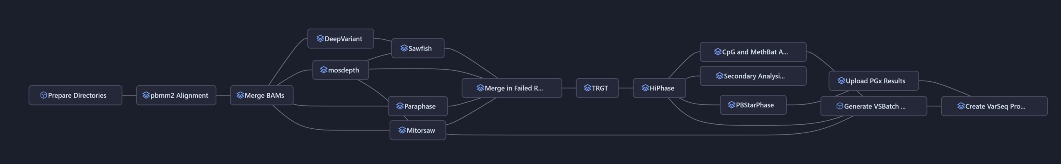Select the Prepare Directories node label

pos(77,95)
